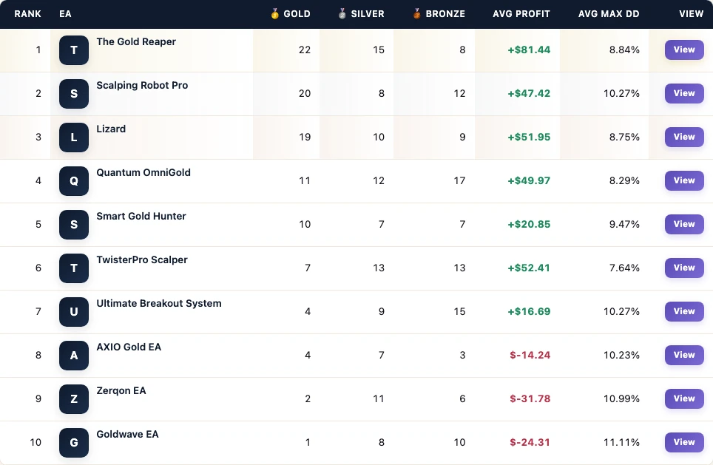View Quantum OmniGold details
713x465 pixels.
tap(684, 180)
